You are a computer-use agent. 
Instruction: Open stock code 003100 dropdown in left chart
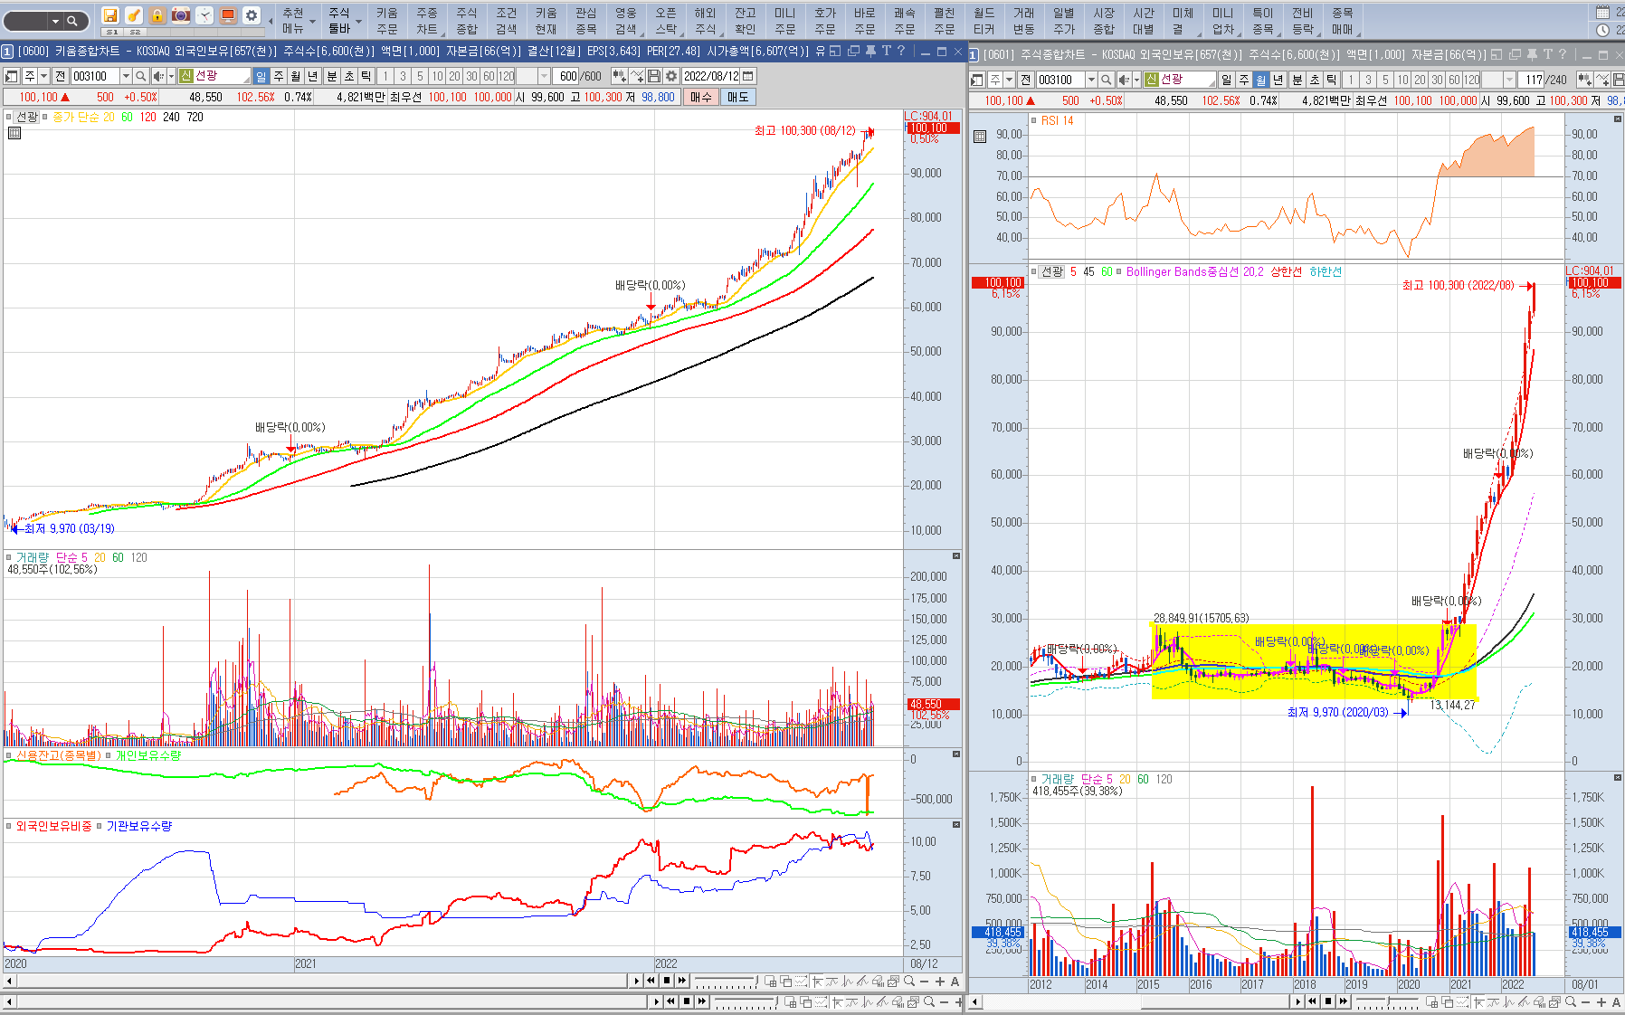(126, 77)
